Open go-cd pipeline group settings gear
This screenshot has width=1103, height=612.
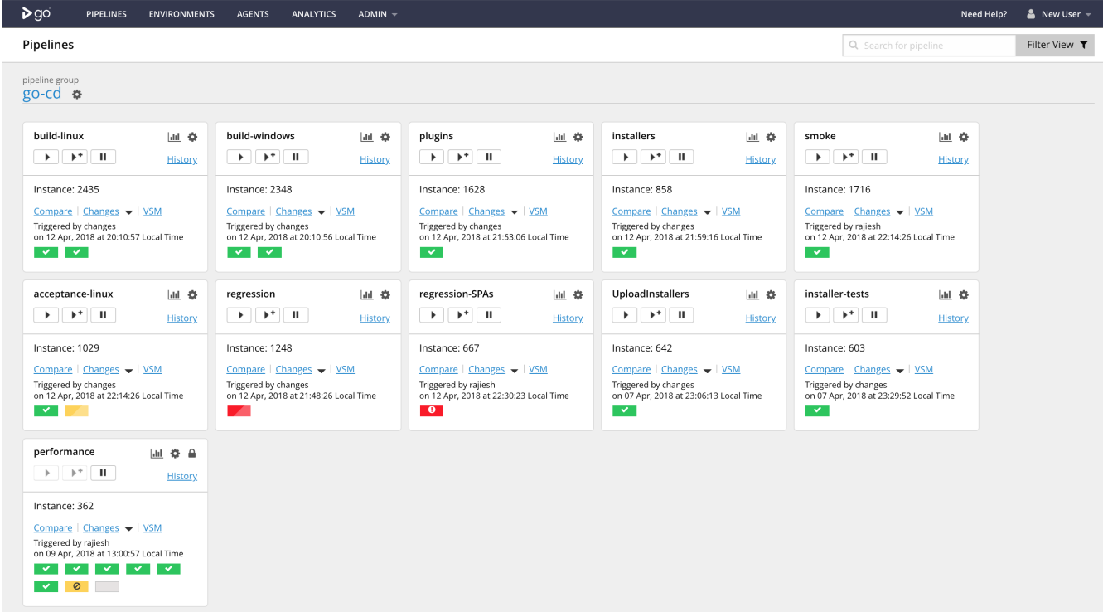click(77, 95)
